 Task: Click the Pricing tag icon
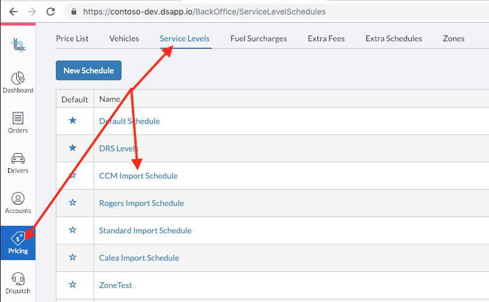click(18, 239)
